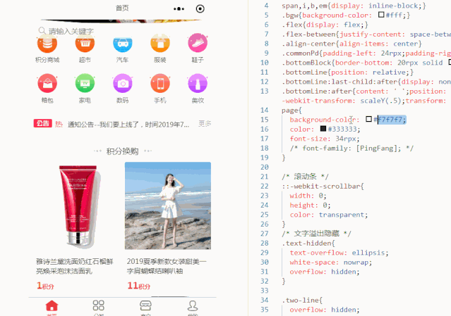Image resolution: width=451 pixels, height=316 pixels.
Task: Open the 手机 category icon
Action: coord(160,84)
